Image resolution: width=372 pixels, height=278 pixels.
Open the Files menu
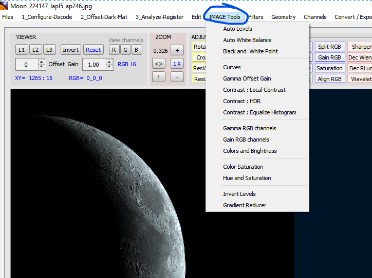pyautogui.click(x=8, y=17)
